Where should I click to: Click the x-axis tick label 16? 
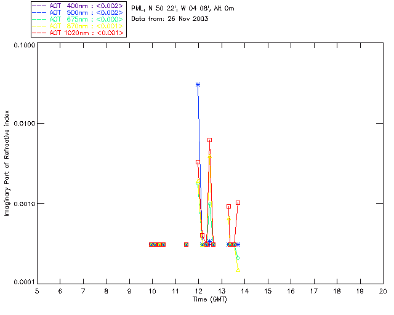[x=291, y=291]
